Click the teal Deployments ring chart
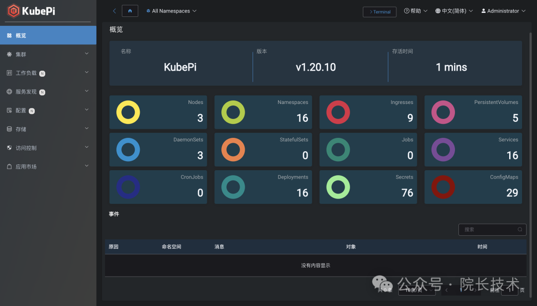Viewport: 537px width, 306px height. click(x=233, y=187)
